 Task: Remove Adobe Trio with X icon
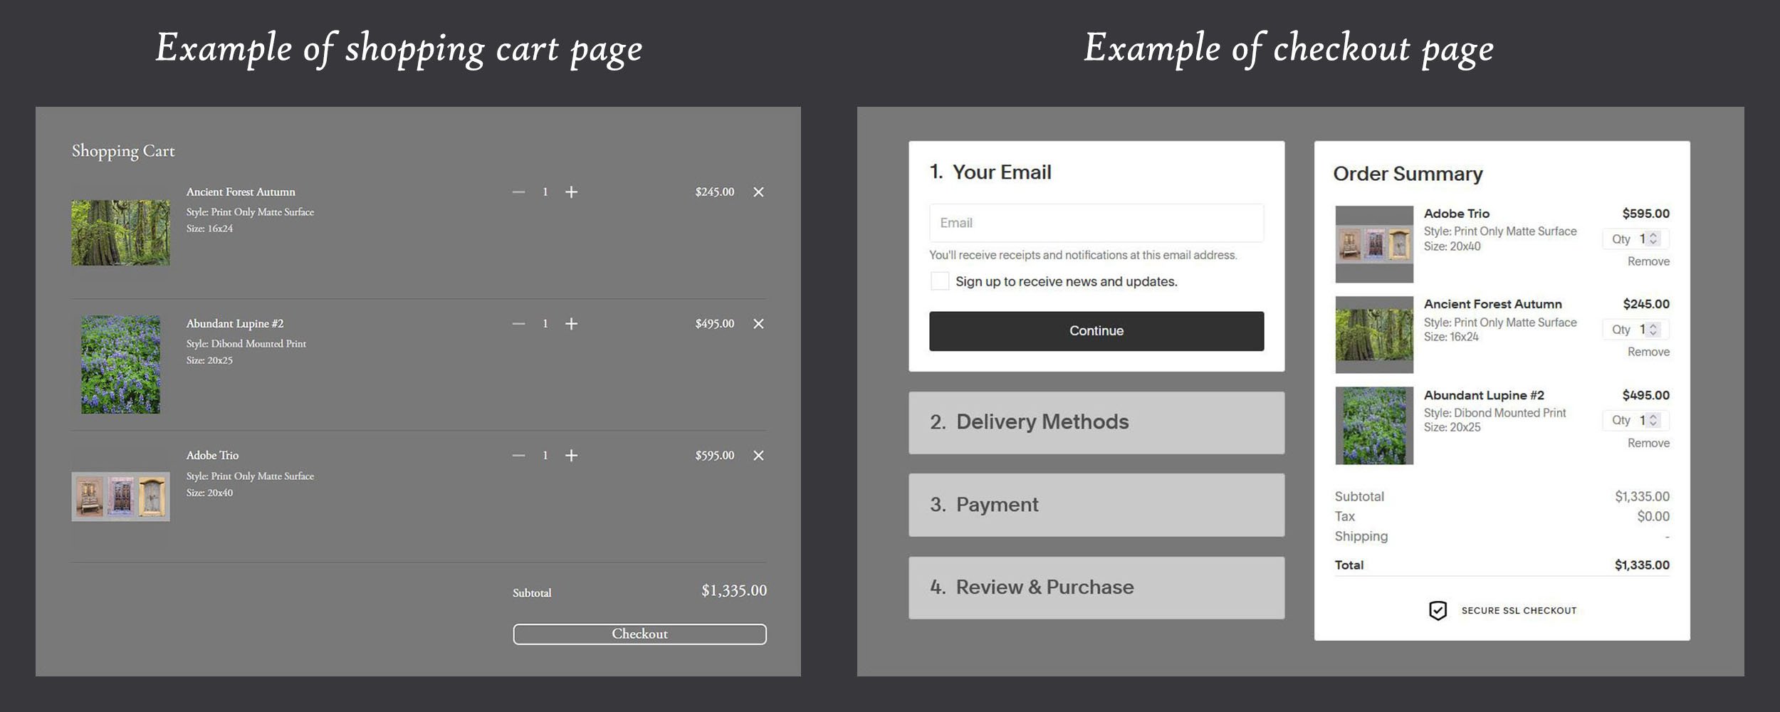(x=758, y=456)
